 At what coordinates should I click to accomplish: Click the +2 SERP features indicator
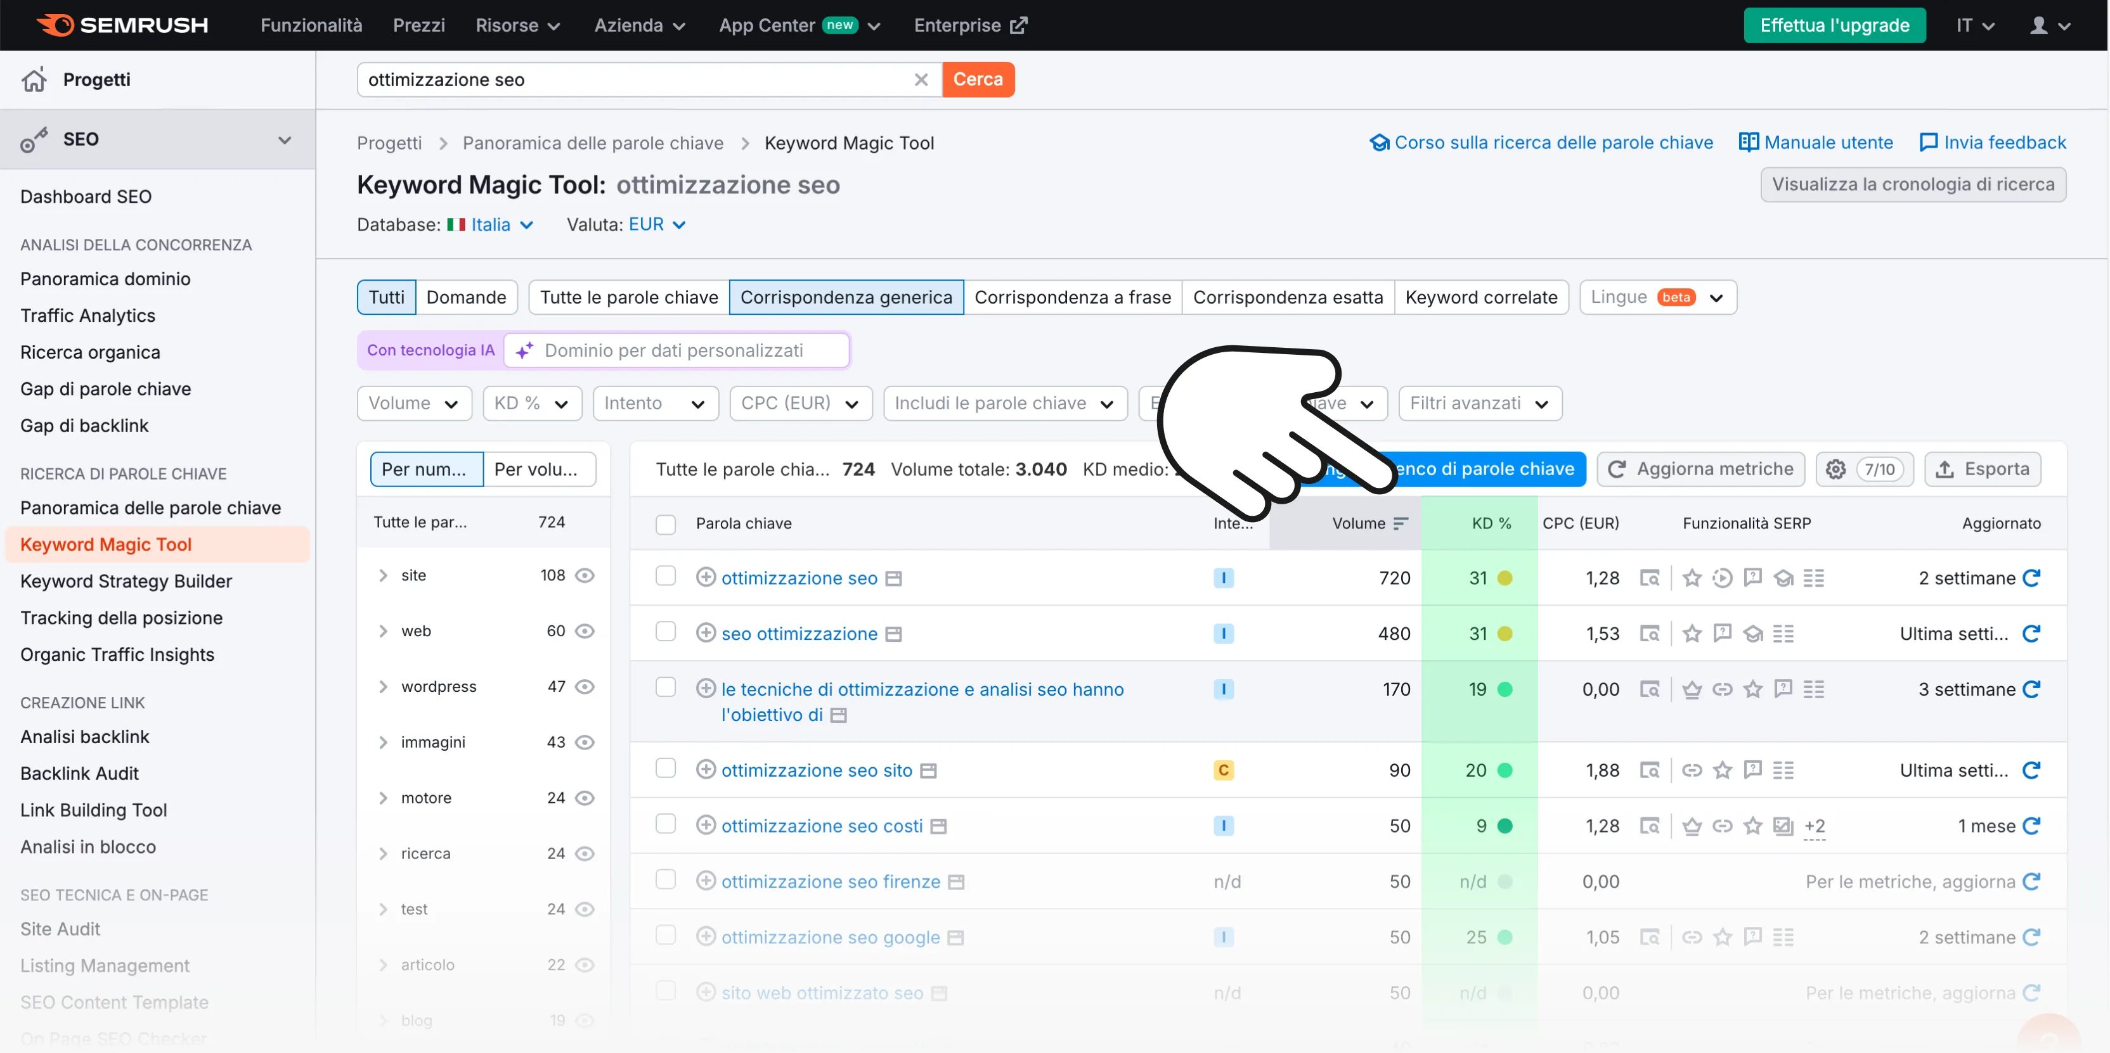1815,826
